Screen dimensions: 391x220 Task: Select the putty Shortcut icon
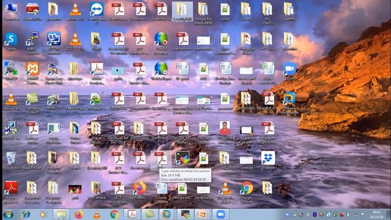click(32, 43)
